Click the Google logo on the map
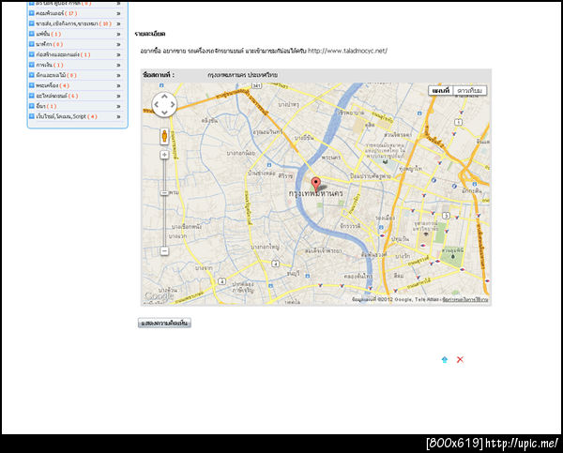Screen dimensions: 563x453 160,296
